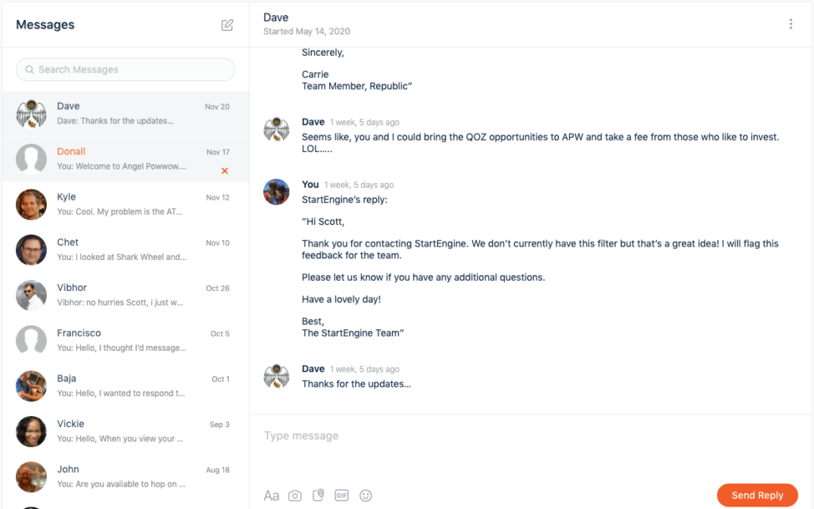This screenshot has width=814, height=509.
Task: Open the Donall conversation by name
Action: click(71, 151)
